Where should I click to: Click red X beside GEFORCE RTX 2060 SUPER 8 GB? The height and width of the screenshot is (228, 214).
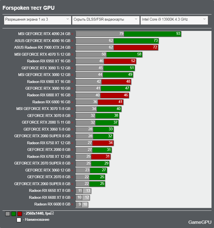72,184
